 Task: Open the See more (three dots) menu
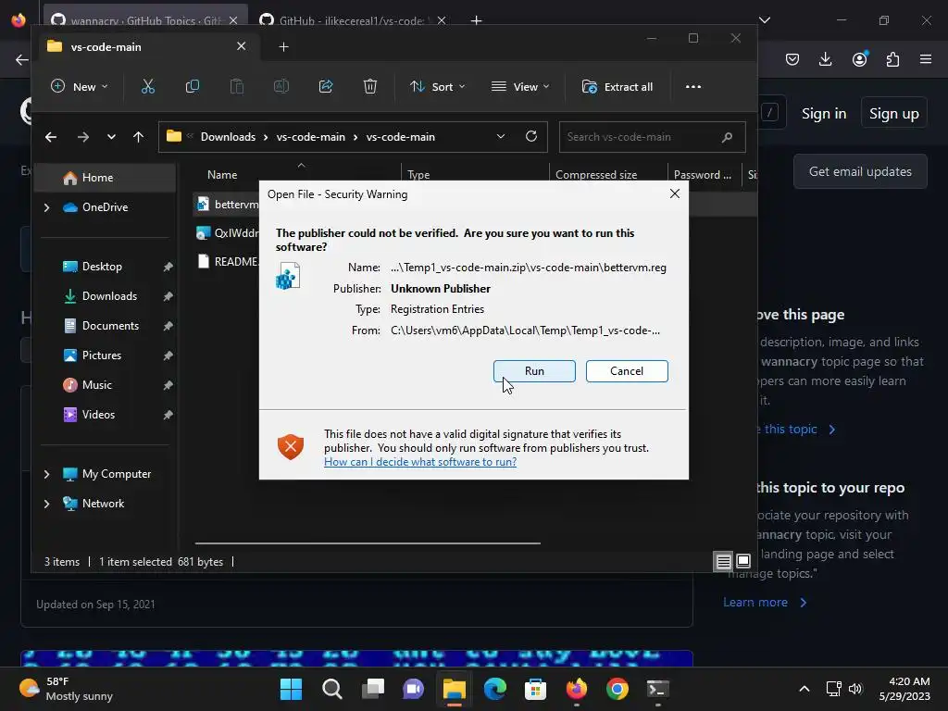point(692,86)
